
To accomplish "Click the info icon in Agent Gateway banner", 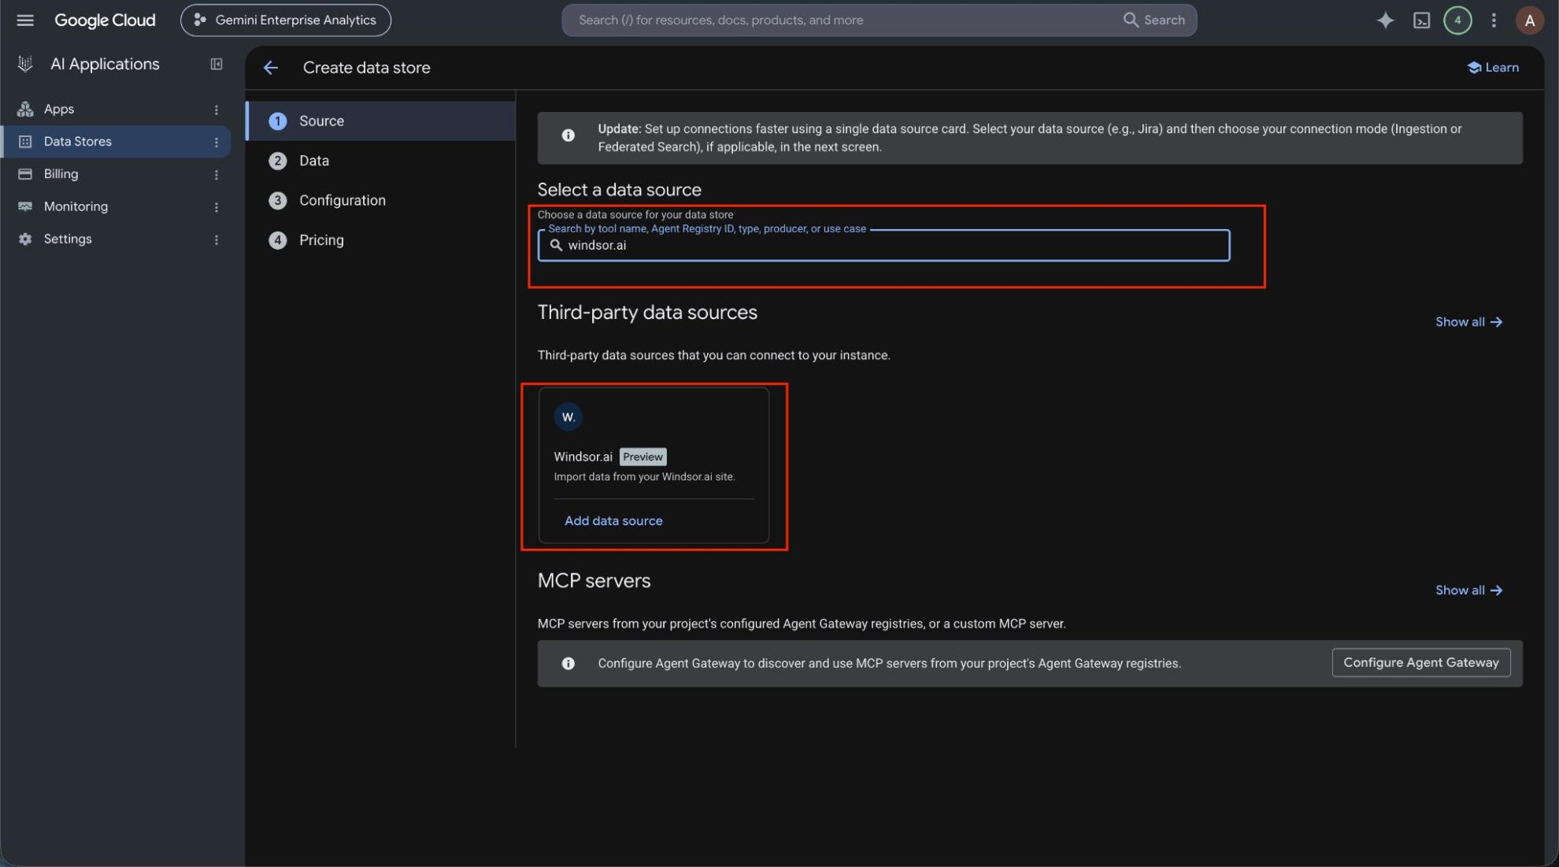I will tap(568, 664).
